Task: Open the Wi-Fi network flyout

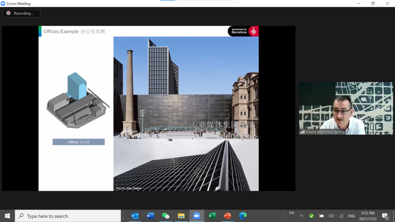Action: click(341, 216)
